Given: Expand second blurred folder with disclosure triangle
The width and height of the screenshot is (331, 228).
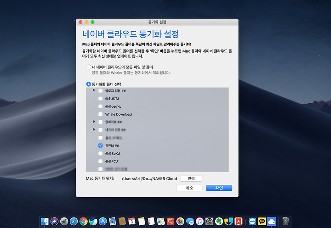Looking at the screenshot, I should (94, 129).
